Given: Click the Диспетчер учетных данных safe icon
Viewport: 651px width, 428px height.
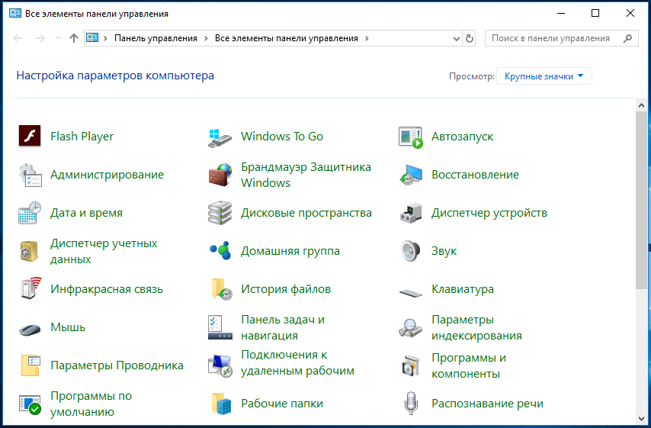Looking at the screenshot, I should [x=29, y=252].
